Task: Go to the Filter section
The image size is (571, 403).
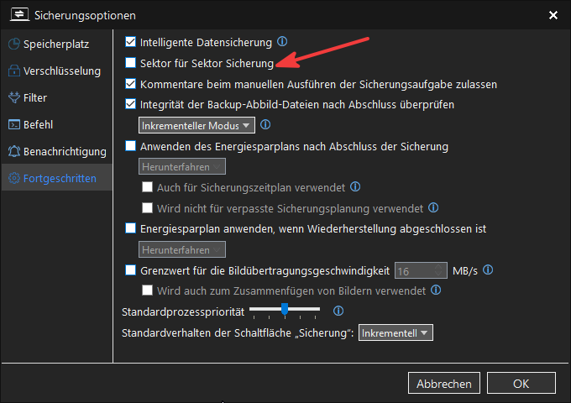Action: coord(57,97)
